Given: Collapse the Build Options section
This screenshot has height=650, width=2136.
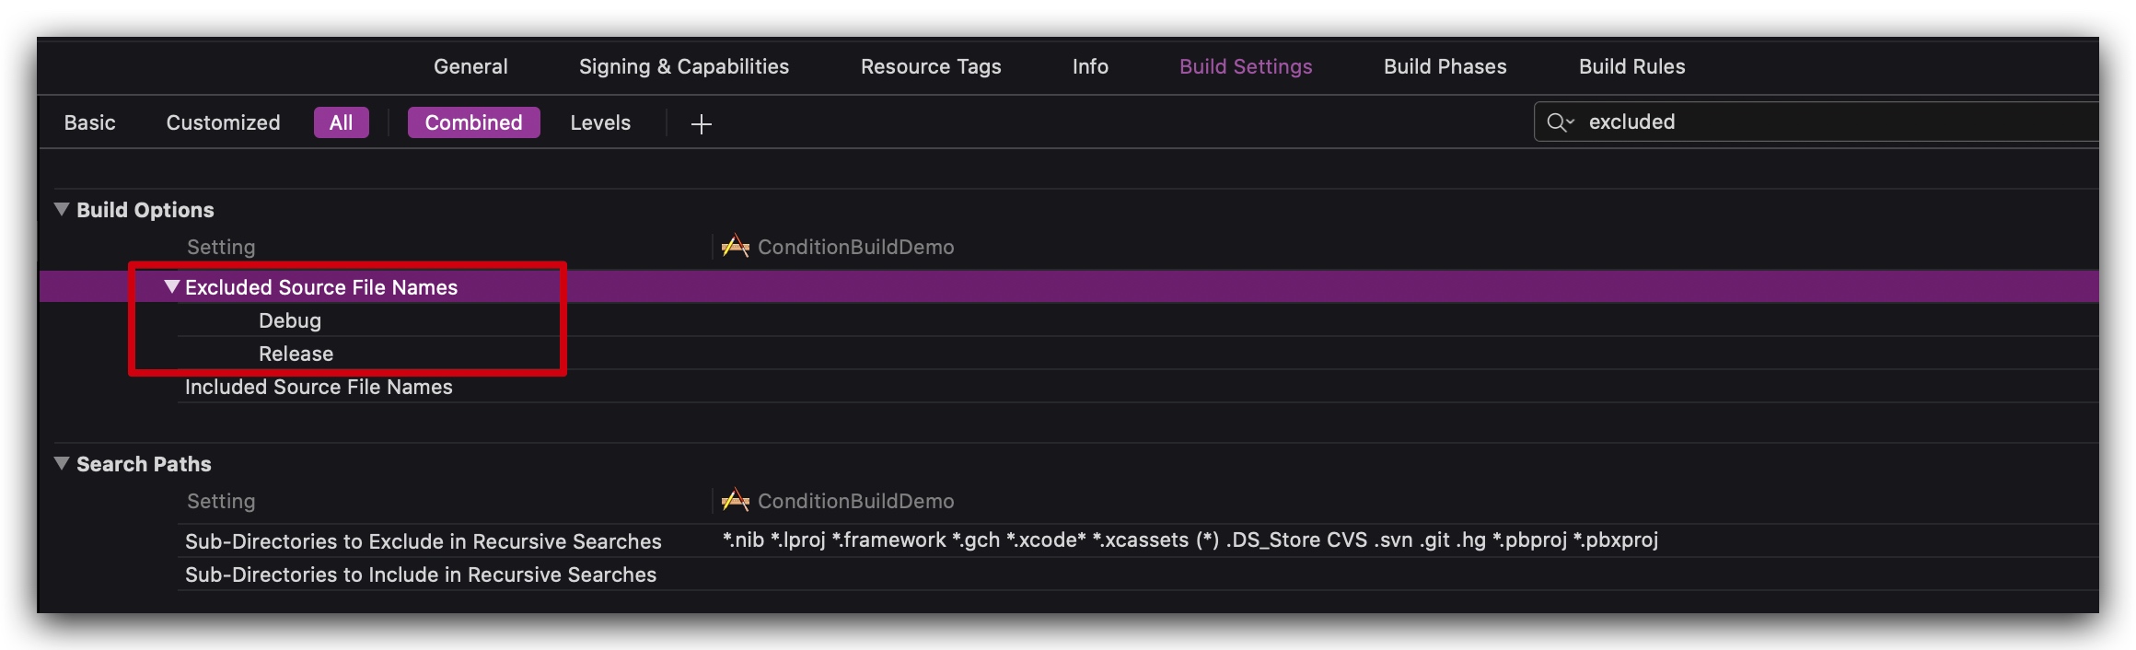Looking at the screenshot, I should click(62, 210).
